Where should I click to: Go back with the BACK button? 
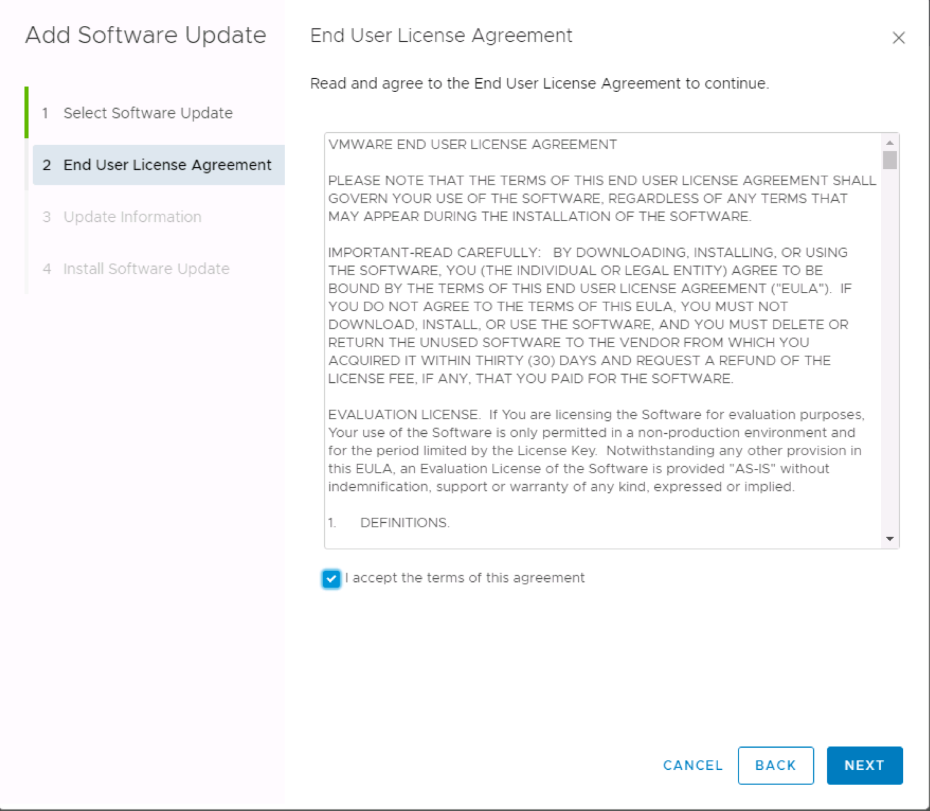coord(776,766)
